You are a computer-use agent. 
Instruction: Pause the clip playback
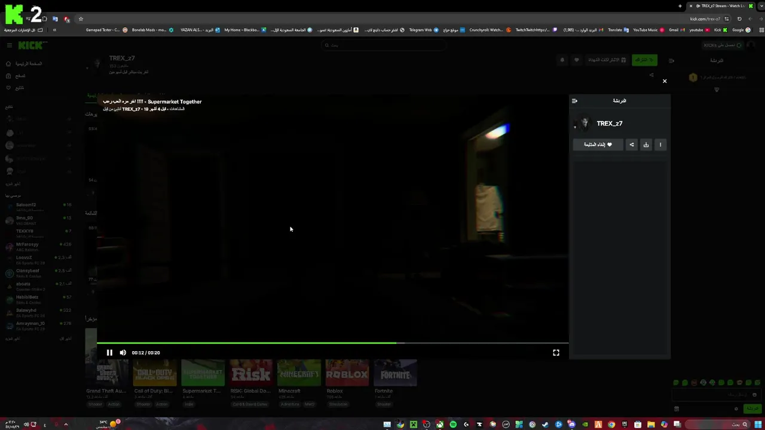coord(109,352)
